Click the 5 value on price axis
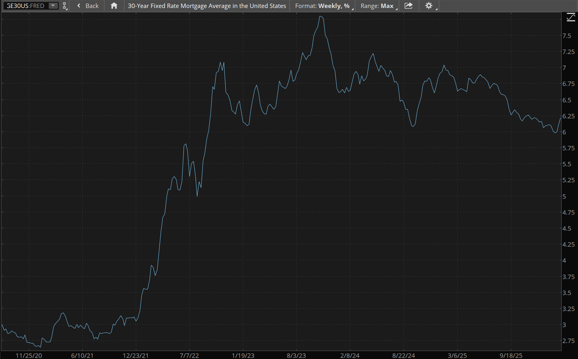The height and width of the screenshot is (359, 578). pyautogui.click(x=564, y=196)
